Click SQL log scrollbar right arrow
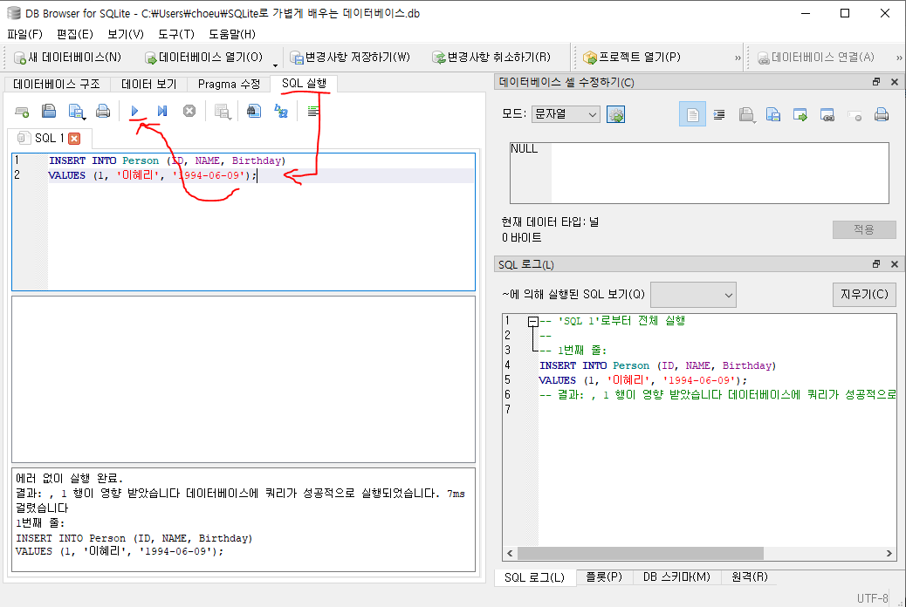Screen dimensions: 906x607 click(889, 553)
